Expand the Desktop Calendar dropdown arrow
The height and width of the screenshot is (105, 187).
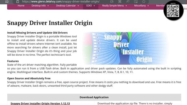[x=78, y=6]
